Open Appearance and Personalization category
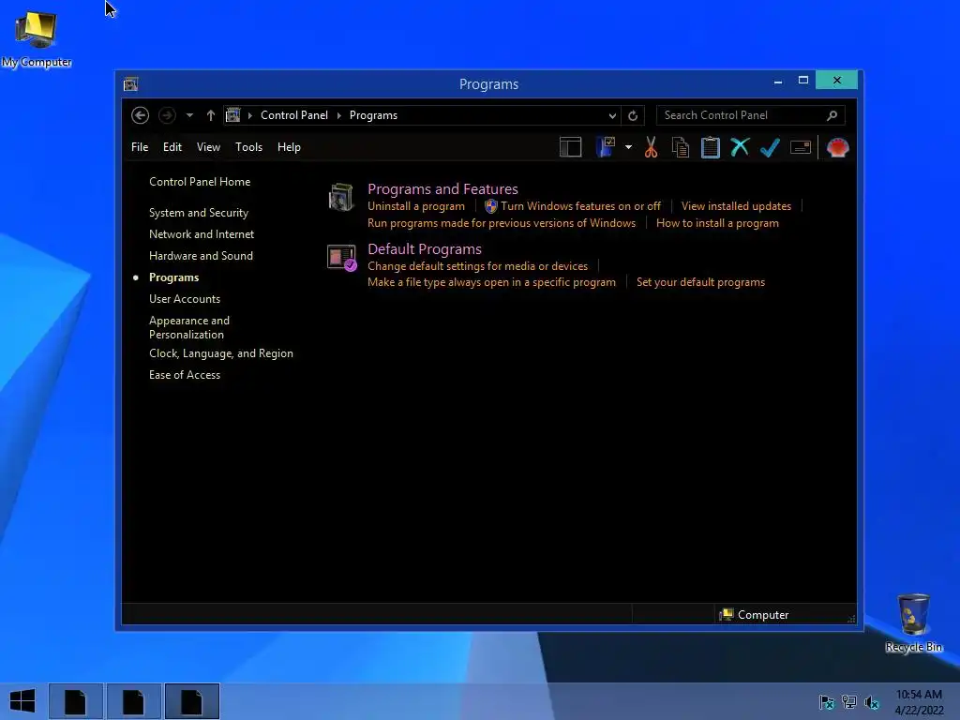The width and height of the screenshot is (960, 720). pos(189,327)
